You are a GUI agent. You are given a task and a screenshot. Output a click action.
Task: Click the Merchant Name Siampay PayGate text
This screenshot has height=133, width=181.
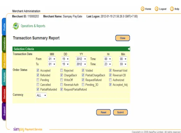tap(63, 16)
